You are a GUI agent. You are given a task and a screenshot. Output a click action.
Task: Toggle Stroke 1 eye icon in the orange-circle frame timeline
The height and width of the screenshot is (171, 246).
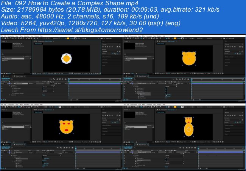coord(2,90)
